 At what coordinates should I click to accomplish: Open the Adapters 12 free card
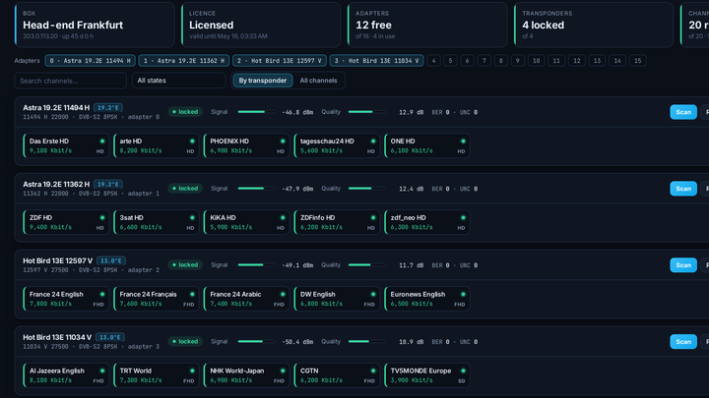[x=427, y=25]
